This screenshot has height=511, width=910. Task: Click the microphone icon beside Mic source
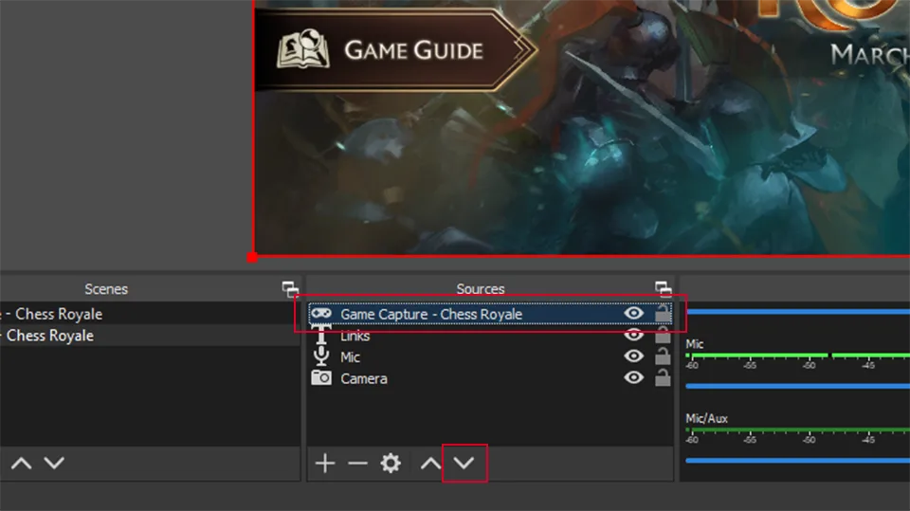(321, 356)
